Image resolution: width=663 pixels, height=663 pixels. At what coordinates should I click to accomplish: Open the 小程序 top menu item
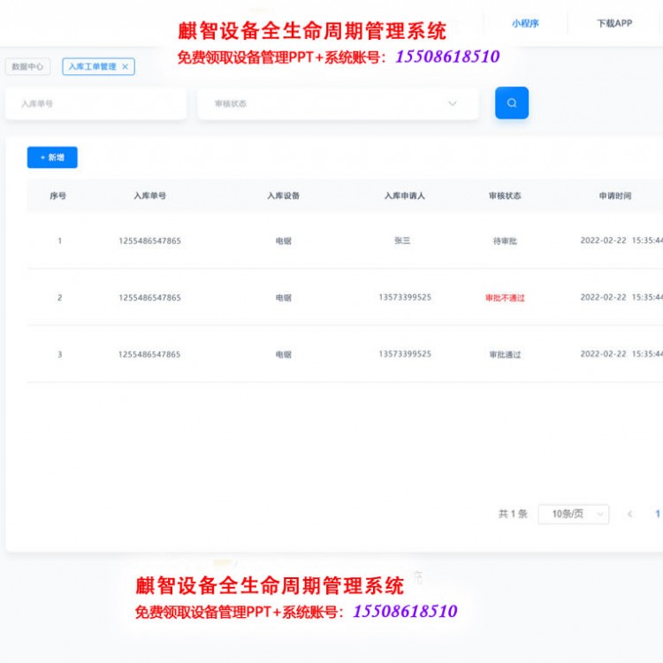pos(525,24)
